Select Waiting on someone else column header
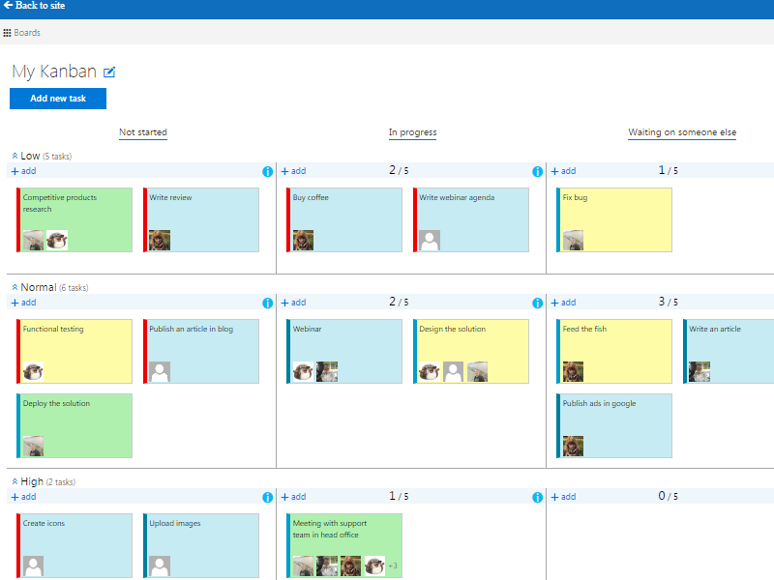The width and height of the screenshot is (774, 580). 682,132
